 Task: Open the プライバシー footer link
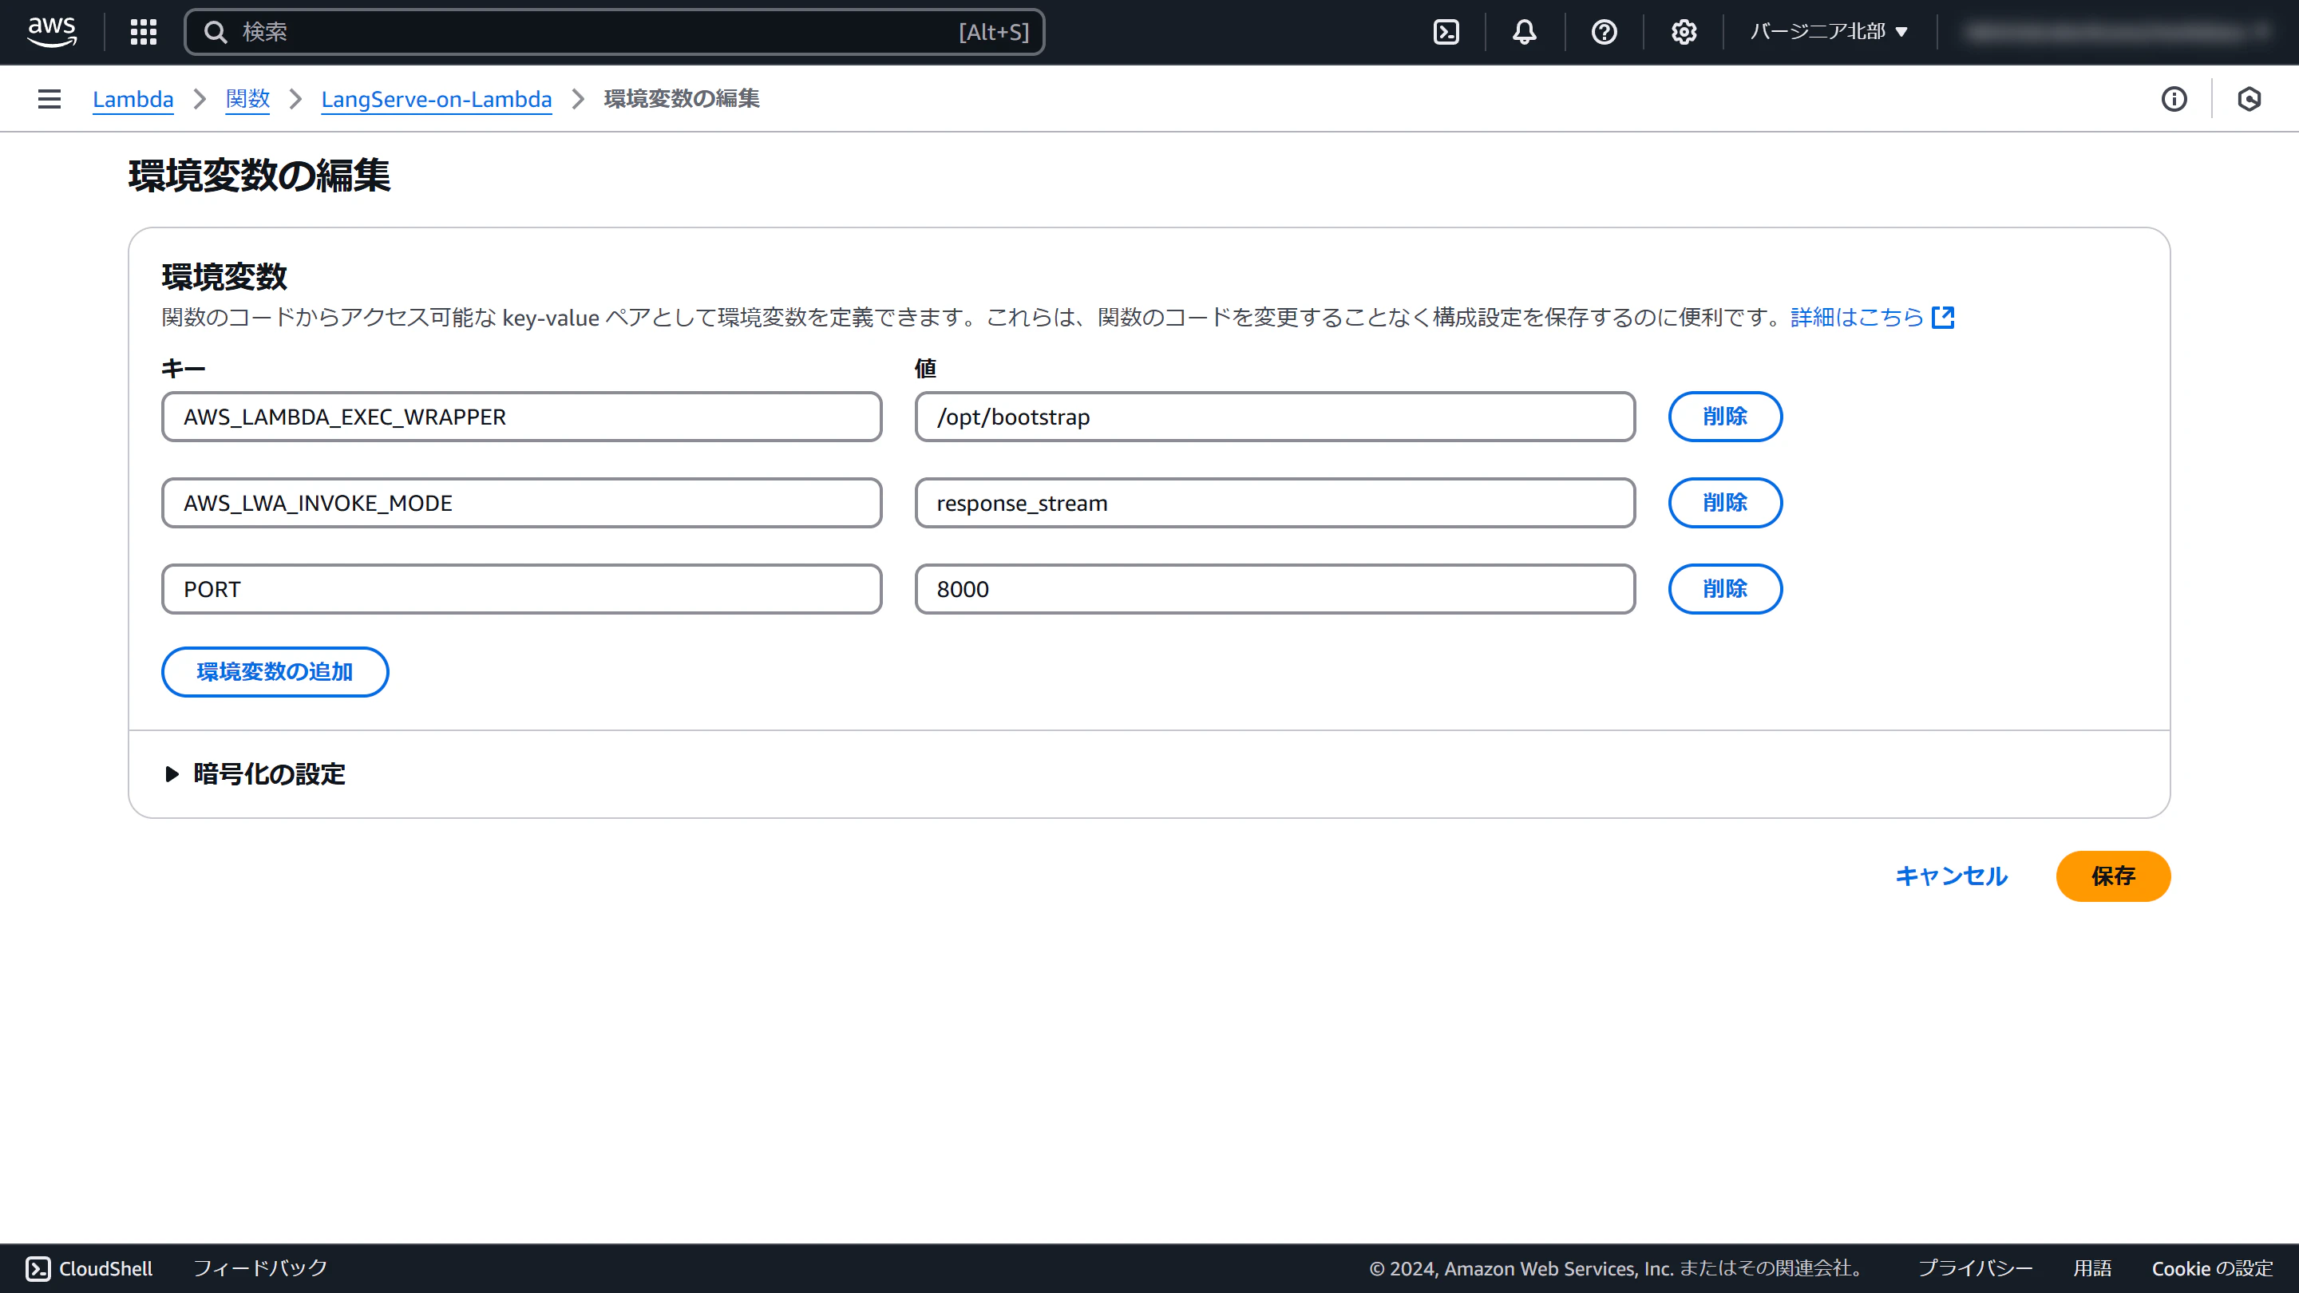point(1976,1268)
